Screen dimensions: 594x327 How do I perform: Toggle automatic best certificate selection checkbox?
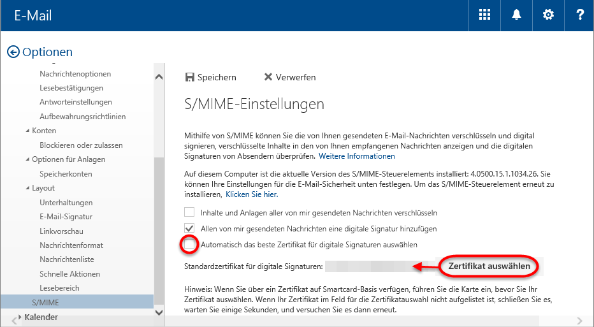tap(189, 244)
